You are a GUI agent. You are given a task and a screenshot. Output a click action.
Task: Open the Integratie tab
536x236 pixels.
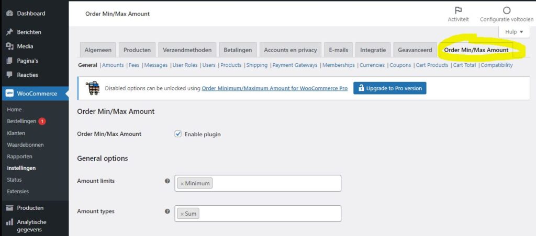click(373, 50)
